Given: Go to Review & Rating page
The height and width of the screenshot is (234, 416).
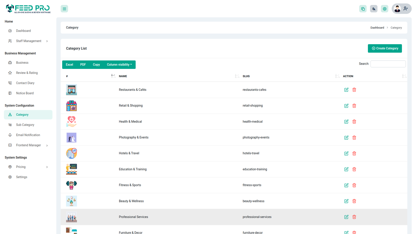Looking at the screenshot, I should 27,73.
